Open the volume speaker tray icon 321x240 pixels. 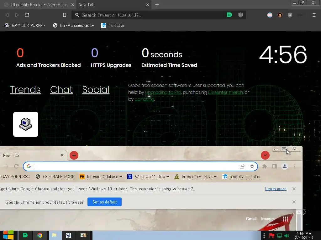tap(287, 236)
